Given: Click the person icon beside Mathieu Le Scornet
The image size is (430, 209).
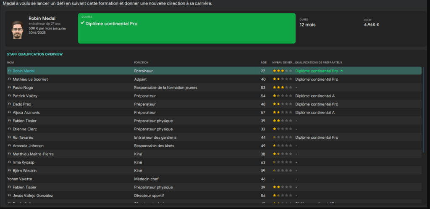Looking at the screenshot, I should [9, 79].
